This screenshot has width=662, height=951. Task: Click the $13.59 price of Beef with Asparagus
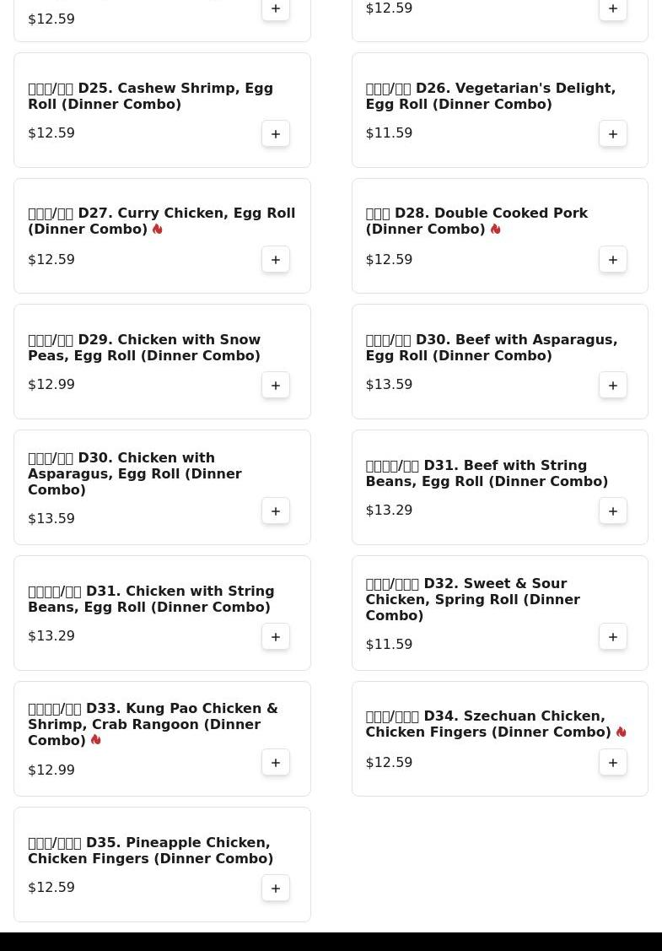pos(389,385)
